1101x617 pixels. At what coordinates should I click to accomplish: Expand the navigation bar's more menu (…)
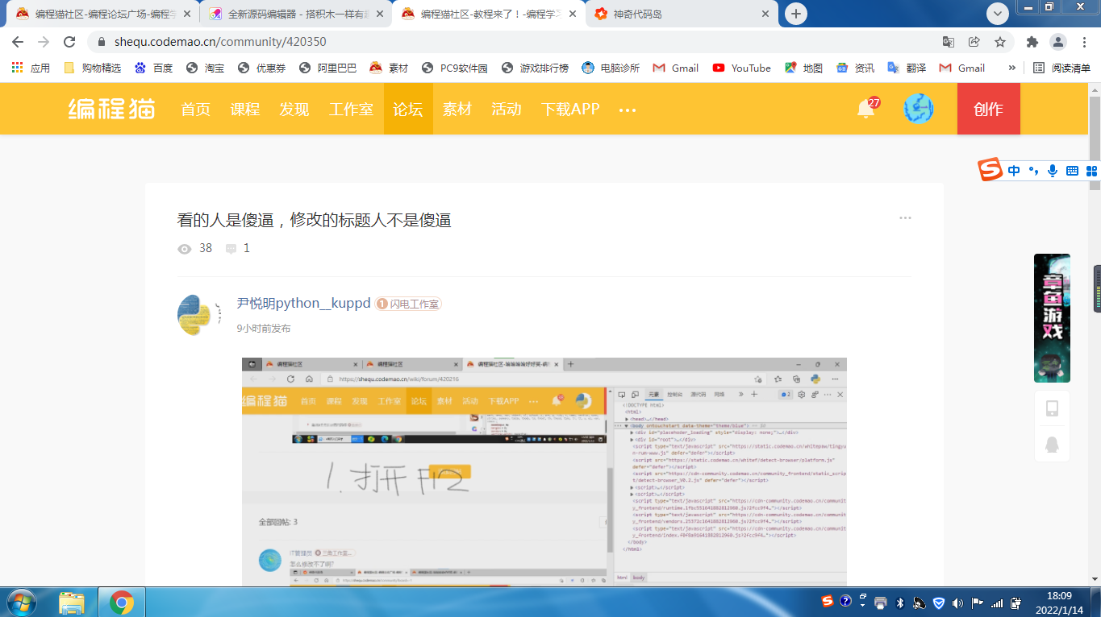(628, 110)
